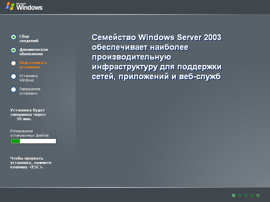Click the 'Копирование установочных файлов' status text
Image resolution: width=270 pixels, height=202 pixels.
click(29, 133)
